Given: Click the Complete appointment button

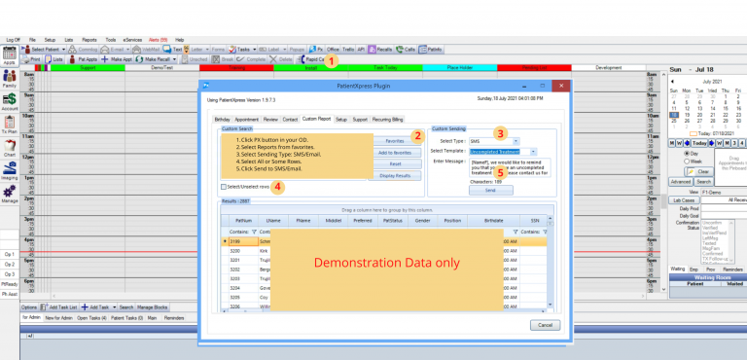Looking at the screenshot, I should pos(251,59).
